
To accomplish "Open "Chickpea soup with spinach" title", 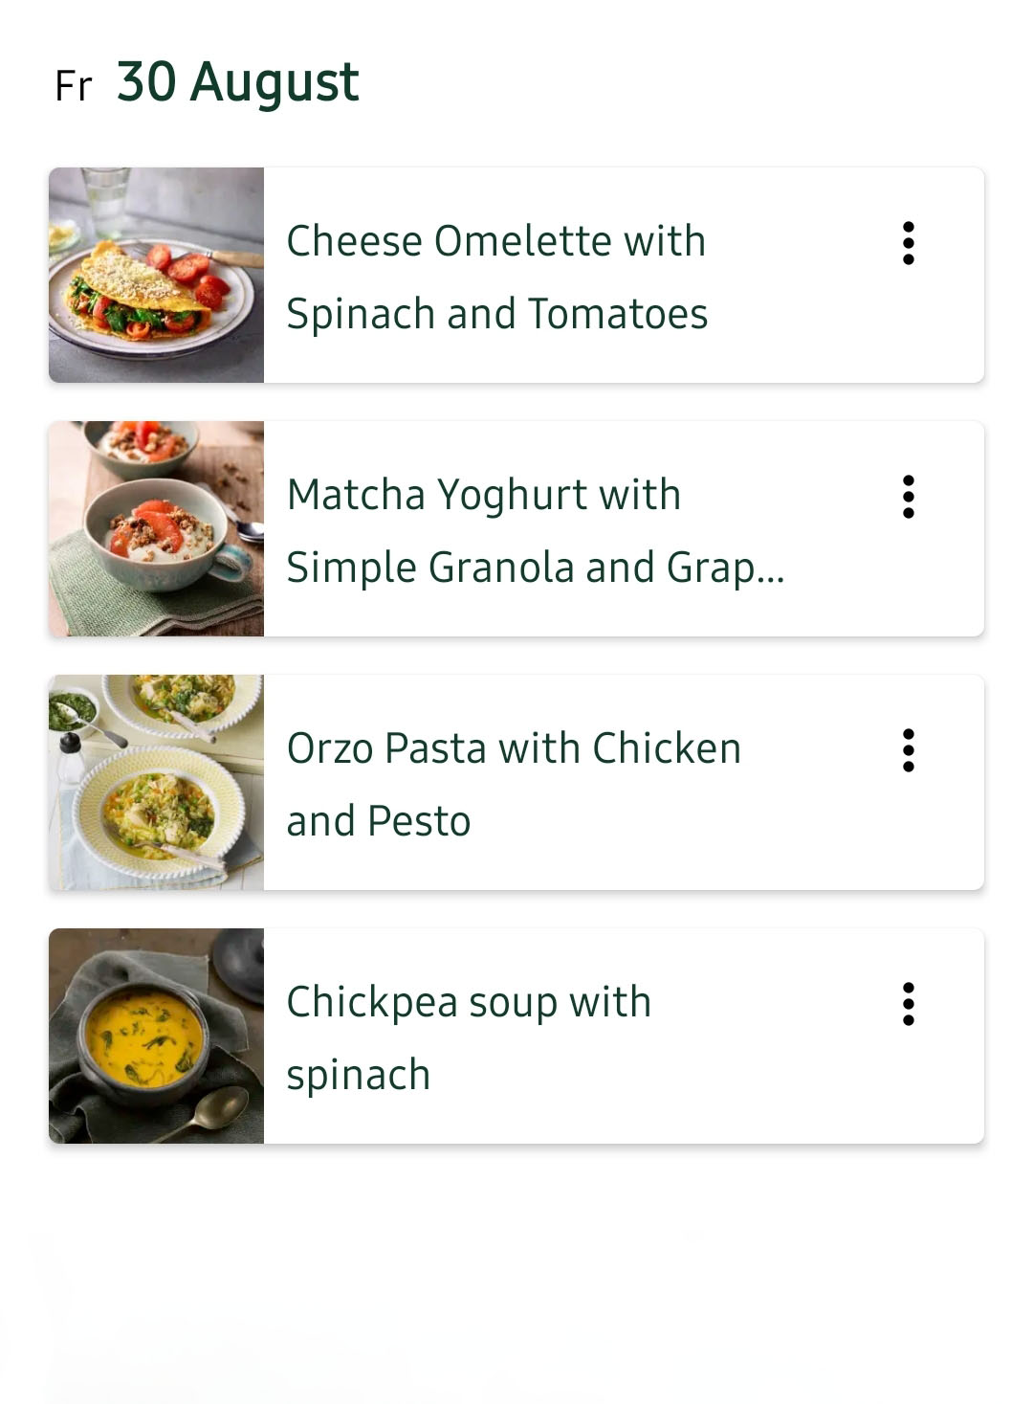I will [x=469, y=1037].
